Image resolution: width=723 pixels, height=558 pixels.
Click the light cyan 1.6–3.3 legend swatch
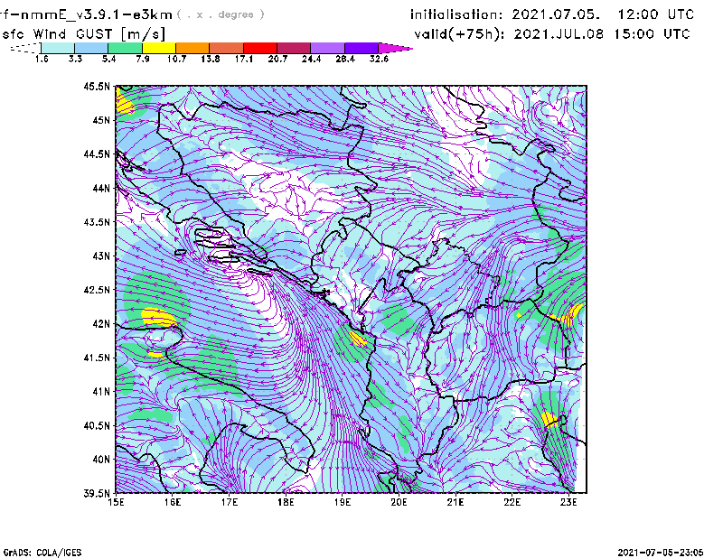(x=58, y=48)
